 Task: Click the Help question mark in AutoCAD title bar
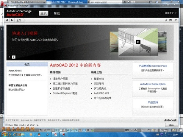point(157,2)
